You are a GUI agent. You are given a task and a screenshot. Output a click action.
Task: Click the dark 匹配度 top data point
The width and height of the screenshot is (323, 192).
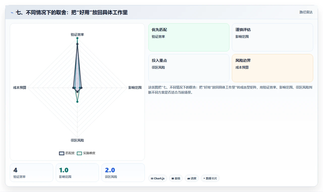(77, 44)
